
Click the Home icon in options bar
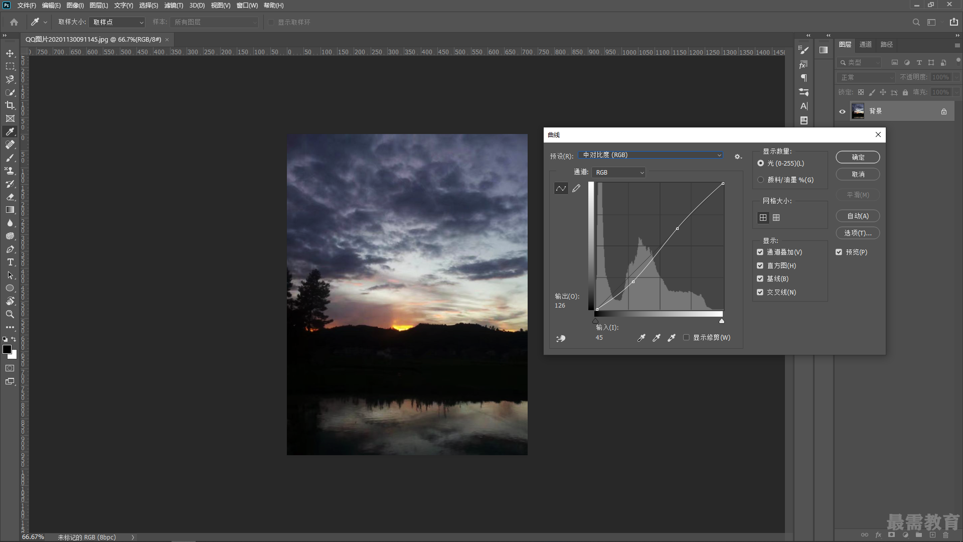coord(14,22)
